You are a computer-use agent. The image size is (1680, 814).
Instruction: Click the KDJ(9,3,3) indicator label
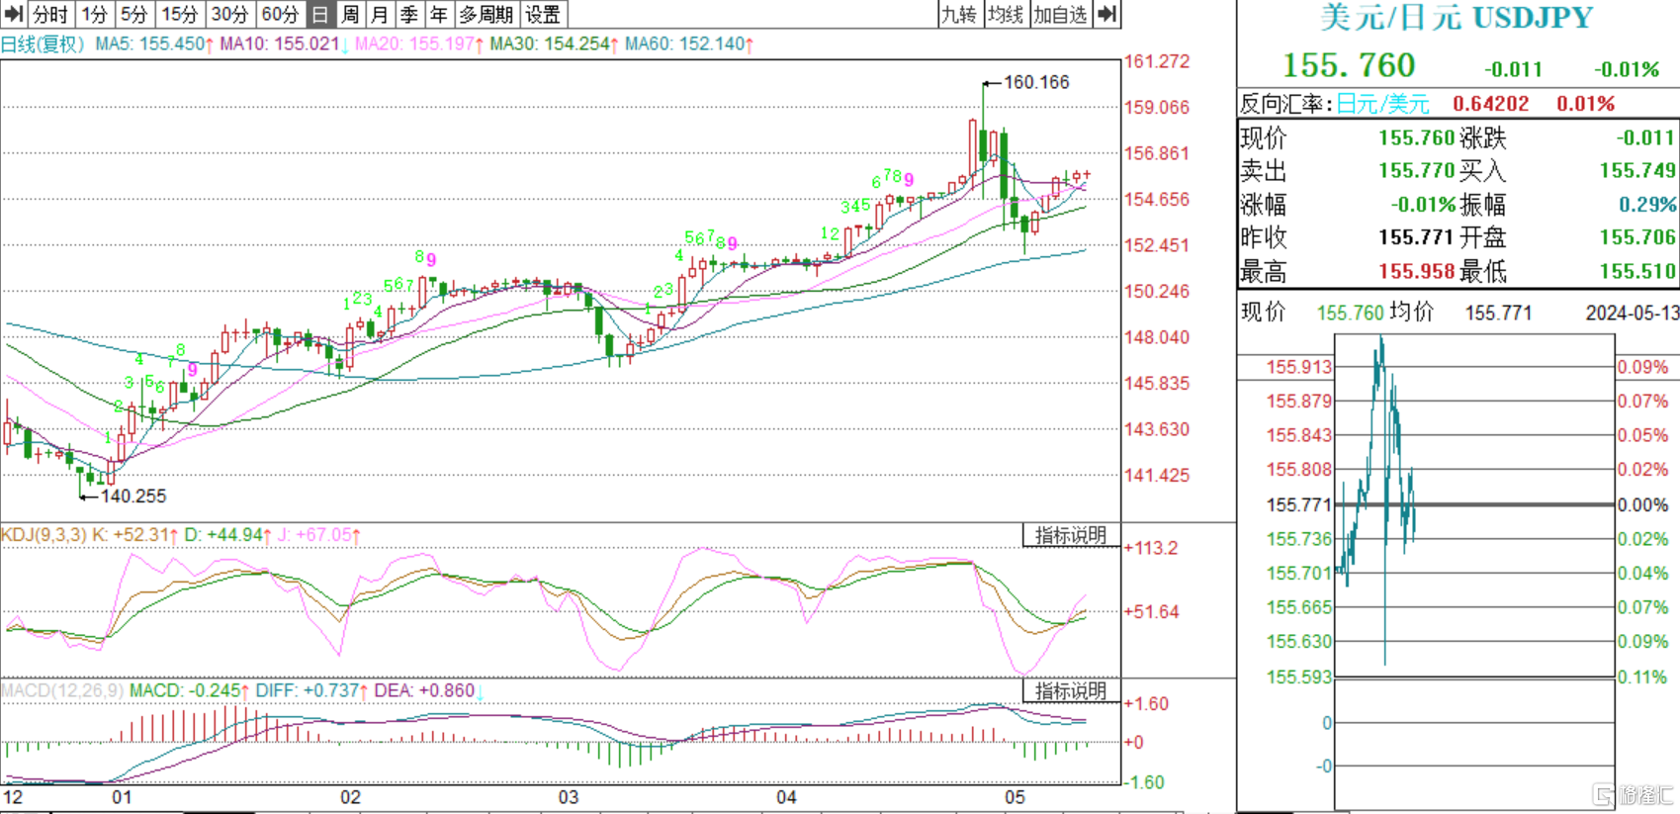[44, 535]
